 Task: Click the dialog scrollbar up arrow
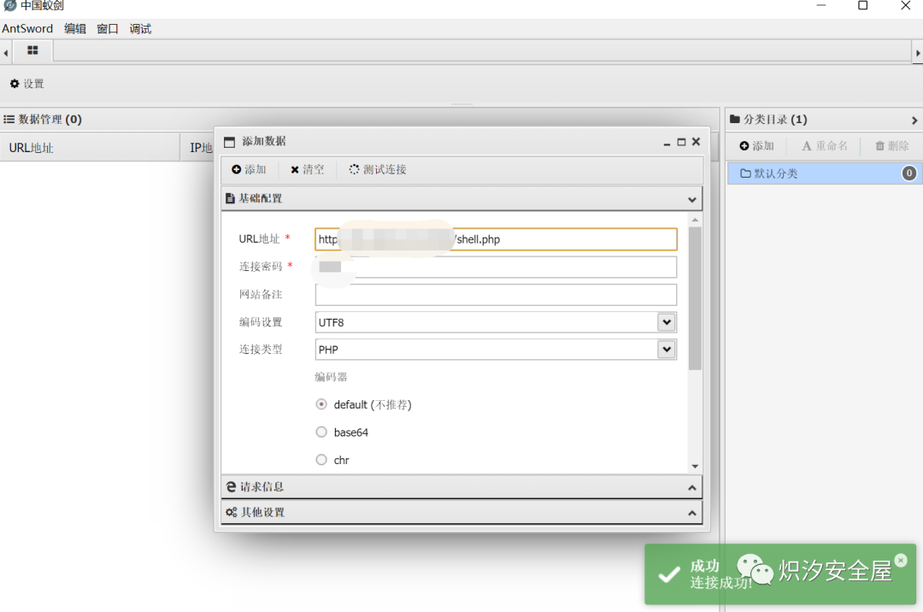(695, 220)
